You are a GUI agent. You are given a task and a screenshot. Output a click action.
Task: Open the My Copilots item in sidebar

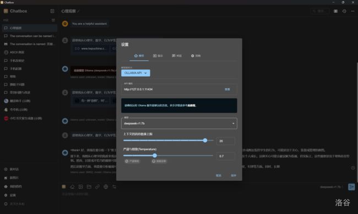click(30, 186)
